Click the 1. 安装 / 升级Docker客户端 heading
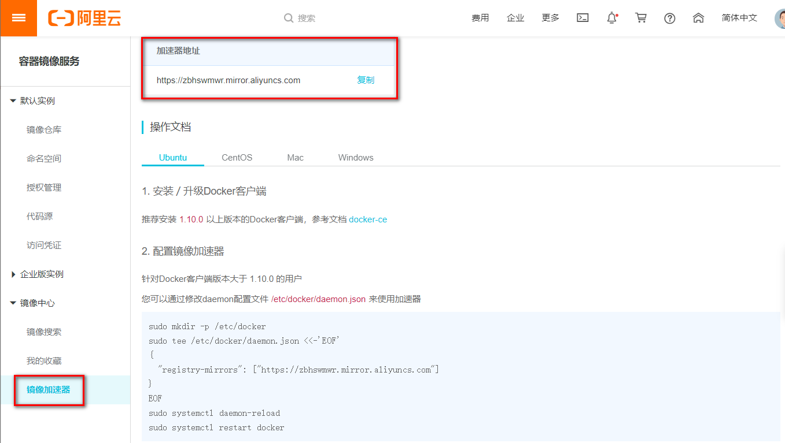Image resolution: width=785 pixels, height=443 pixels. click(x=204, y=191)
